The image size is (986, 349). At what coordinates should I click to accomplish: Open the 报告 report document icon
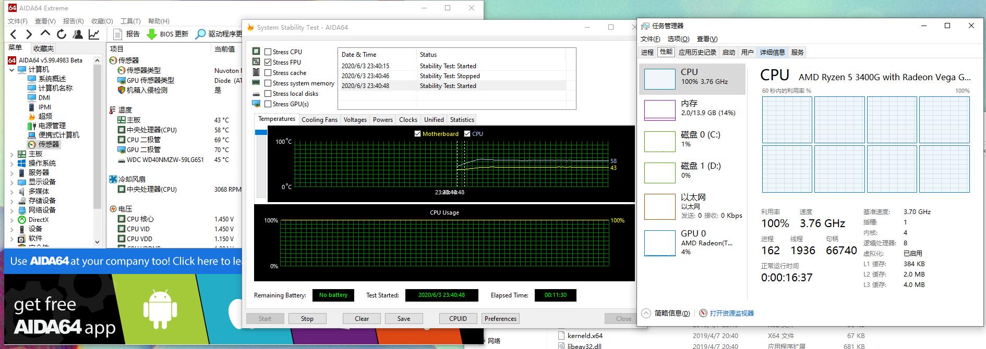(x=118, y=34)
